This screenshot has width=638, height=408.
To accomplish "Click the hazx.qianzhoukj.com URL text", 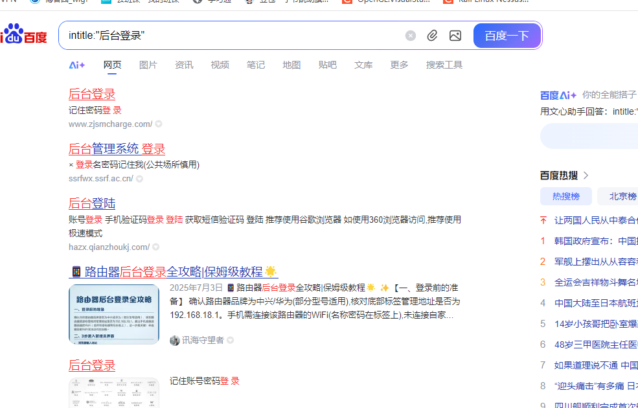I will point(109,247).
